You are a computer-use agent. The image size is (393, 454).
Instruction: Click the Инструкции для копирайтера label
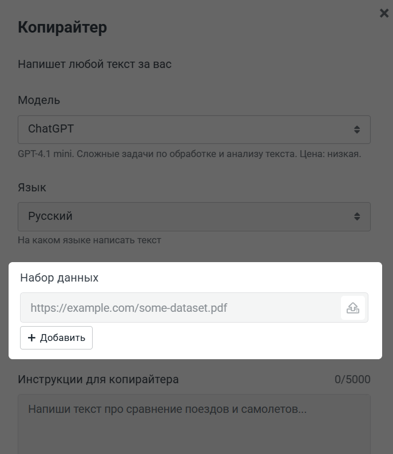tap(98, 379)
